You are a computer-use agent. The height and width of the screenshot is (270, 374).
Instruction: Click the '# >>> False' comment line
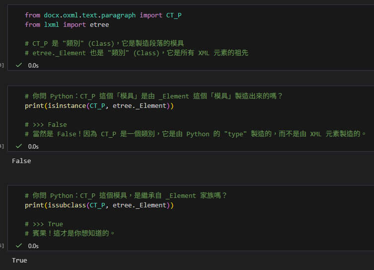[46, 124]
